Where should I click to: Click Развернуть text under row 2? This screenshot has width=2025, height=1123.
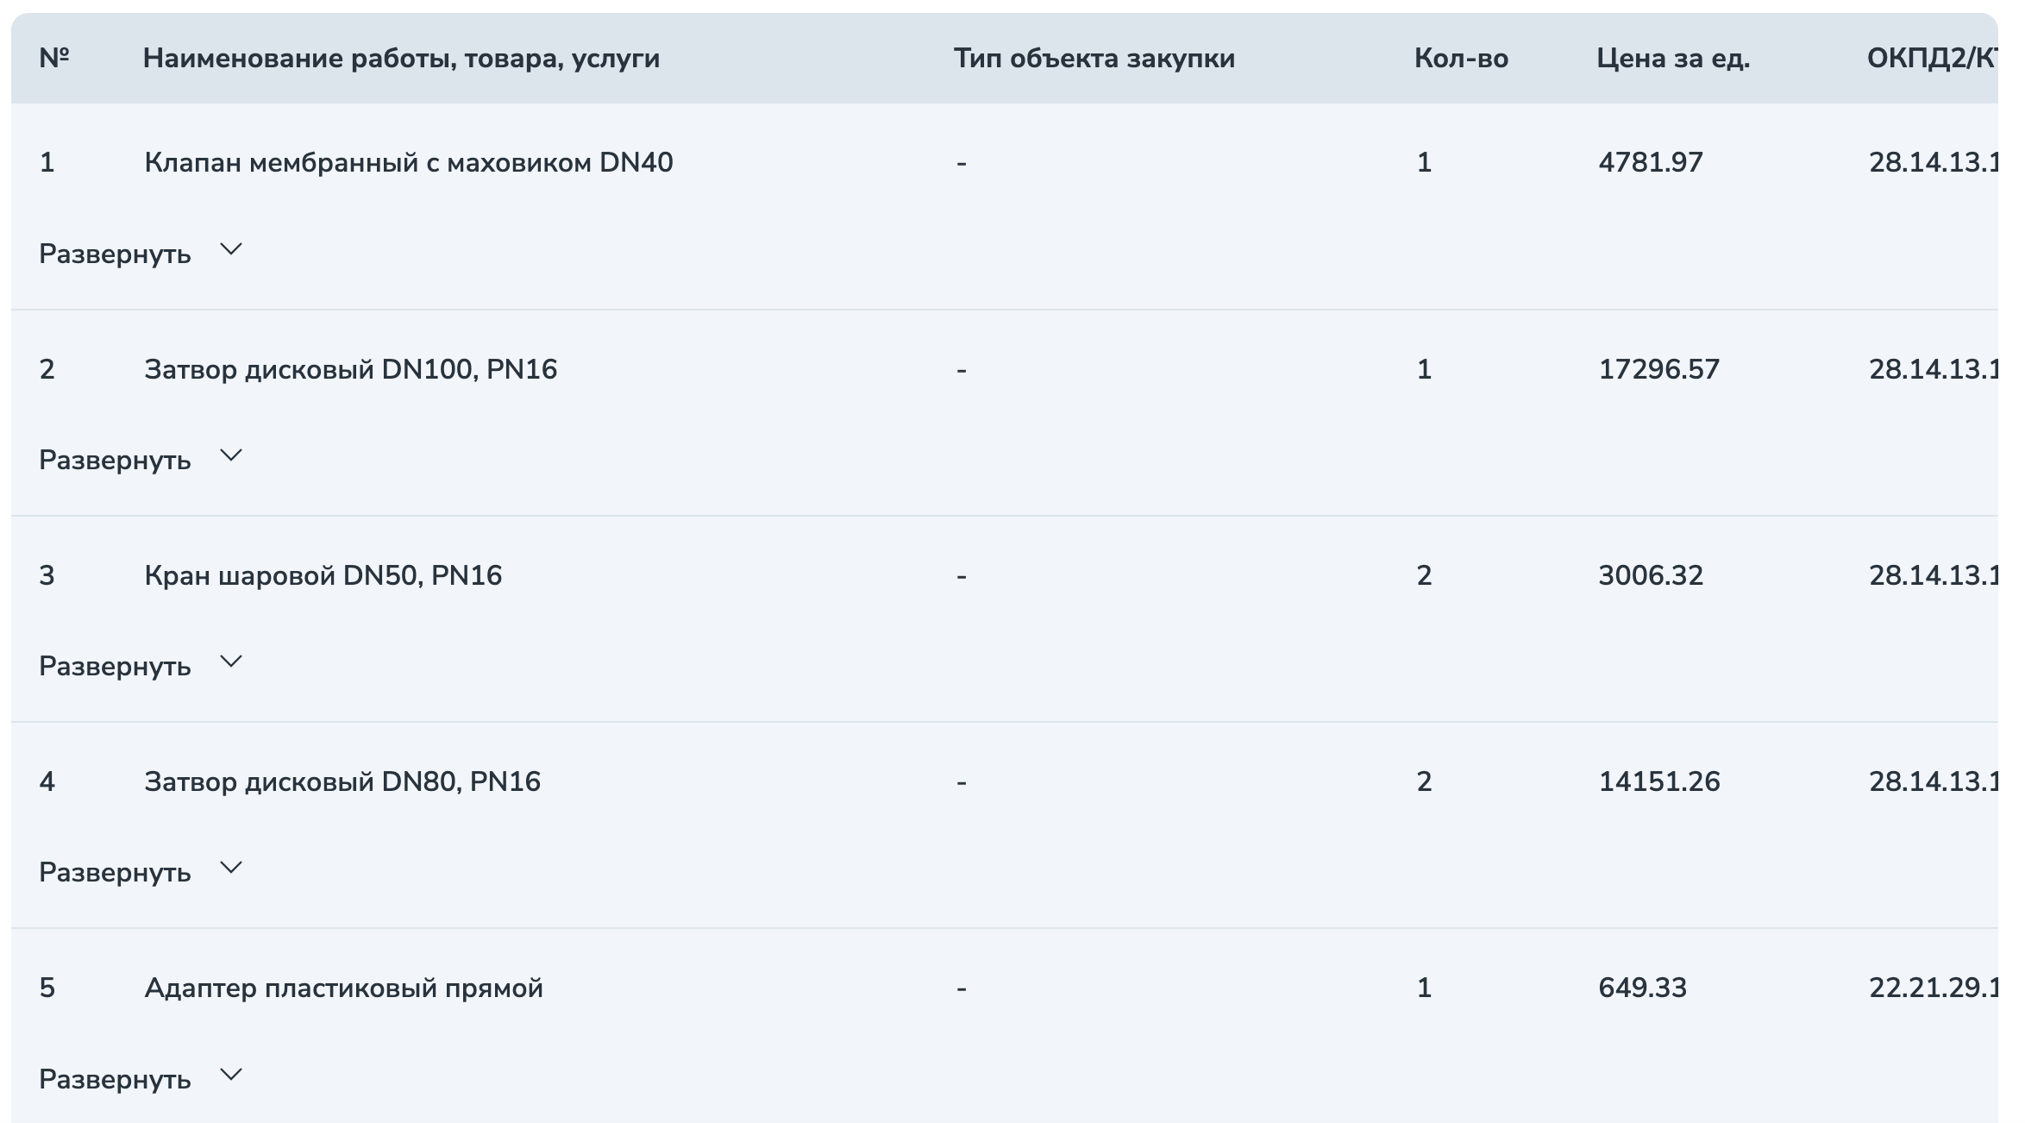point(115,461)
